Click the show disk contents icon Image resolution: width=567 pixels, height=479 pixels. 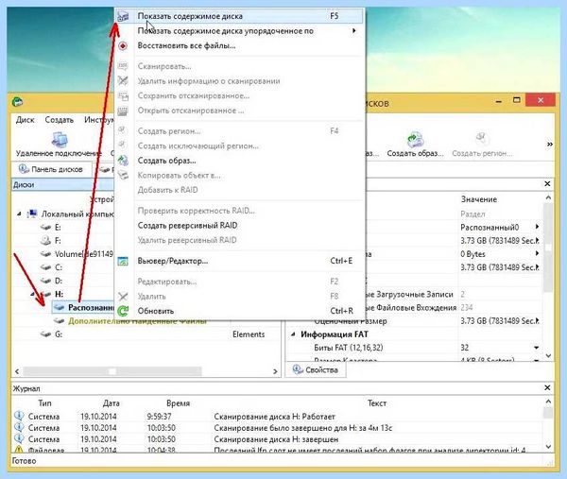123,16
